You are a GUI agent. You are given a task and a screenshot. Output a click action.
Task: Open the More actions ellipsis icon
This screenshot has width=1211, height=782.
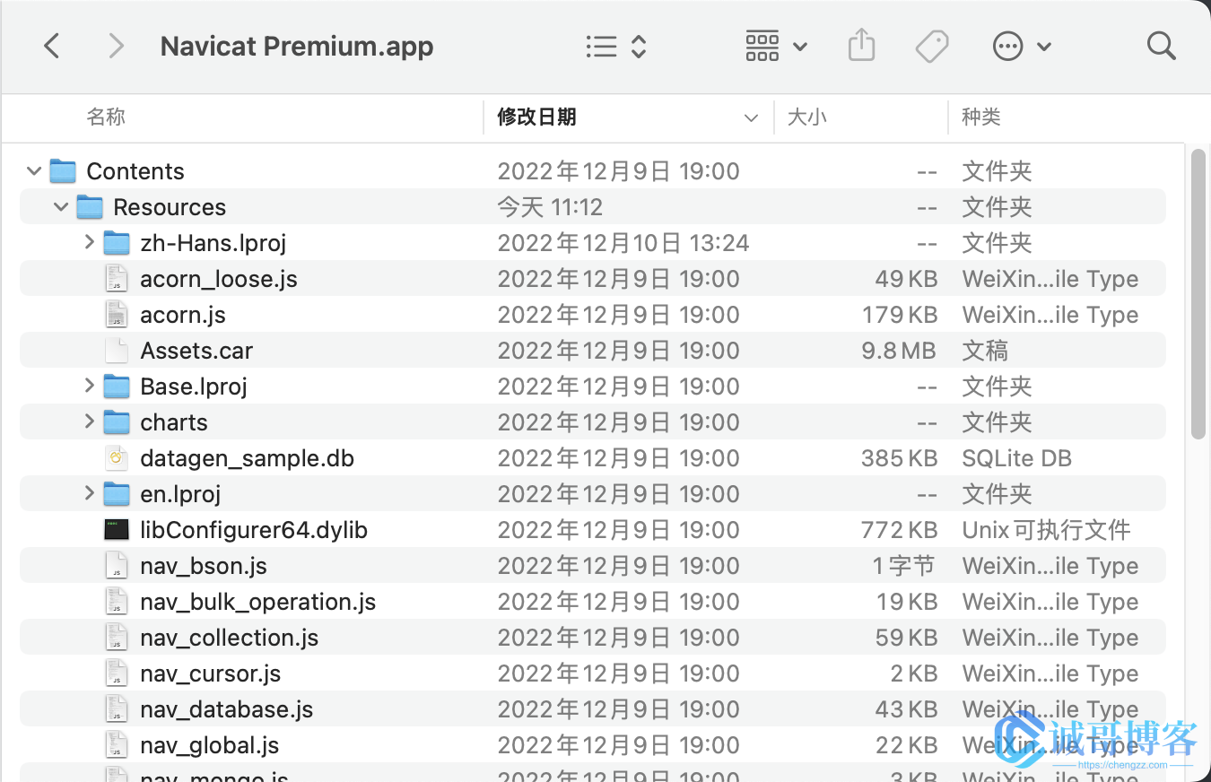pos(1008,46)
